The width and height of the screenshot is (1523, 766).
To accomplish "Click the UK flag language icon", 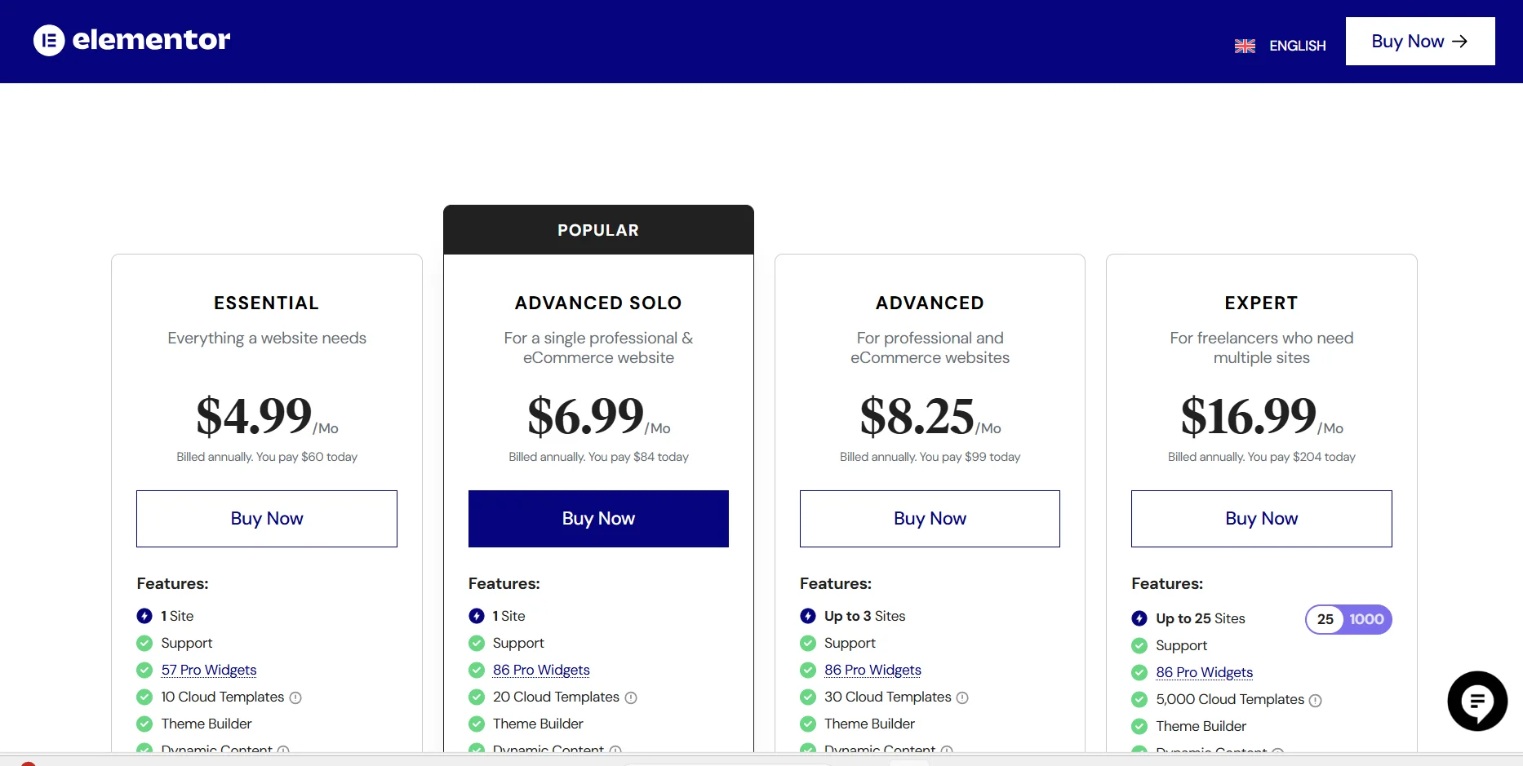I will [1245, 46].
